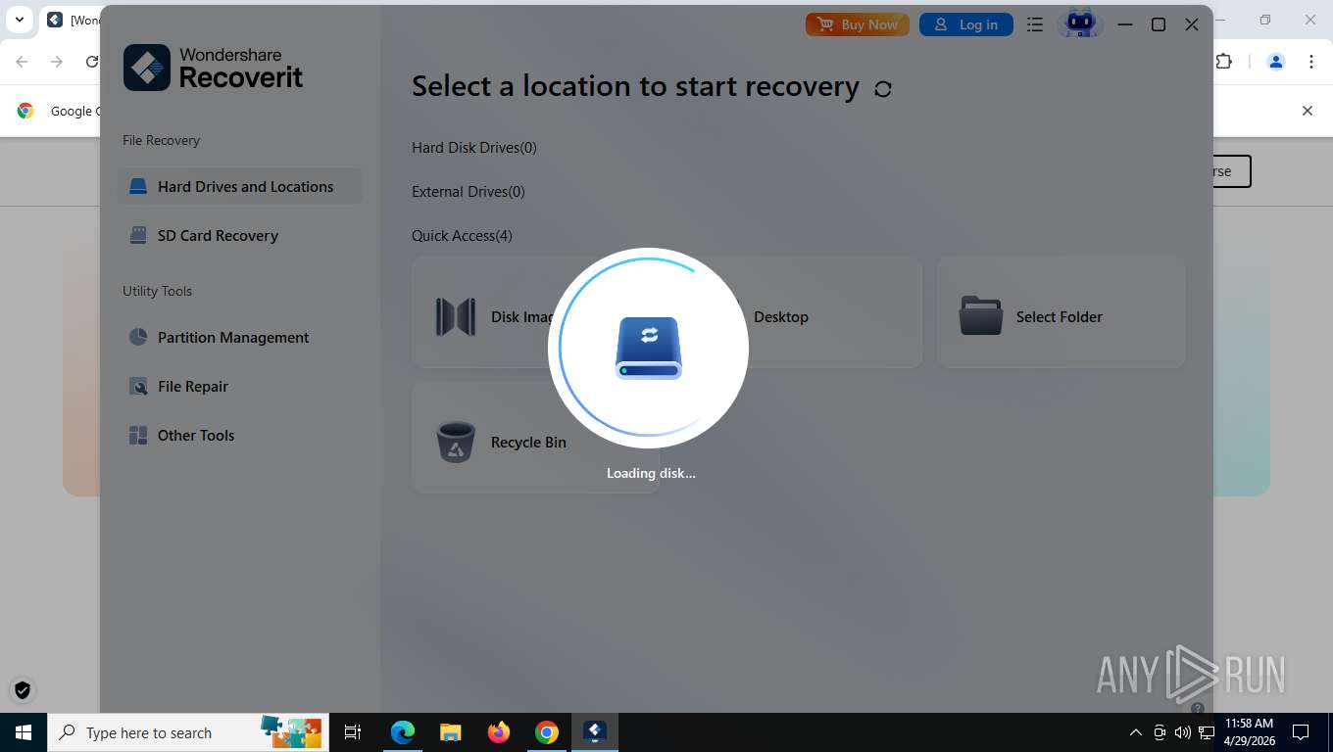Click the taskbar clock
The image size is (1333, 752).
[x=1249, y=732]
